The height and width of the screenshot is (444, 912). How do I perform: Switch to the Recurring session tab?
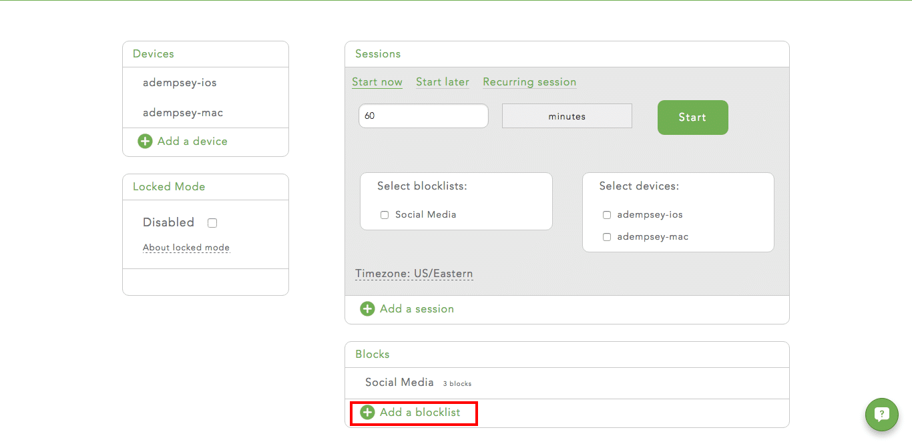[529, 82]
